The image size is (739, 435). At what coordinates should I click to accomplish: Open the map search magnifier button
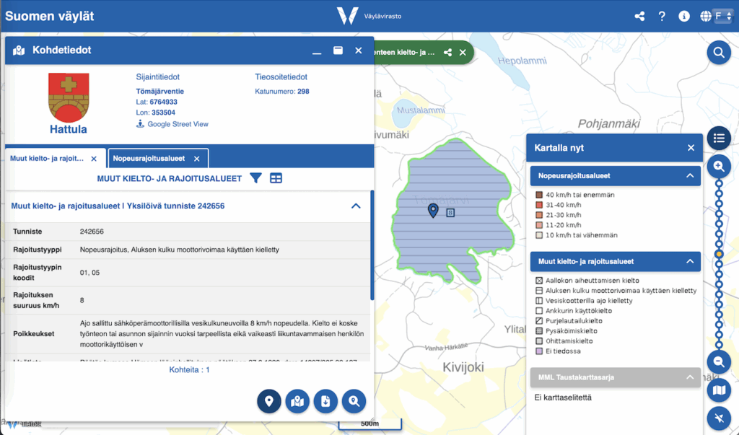[719, 52]
